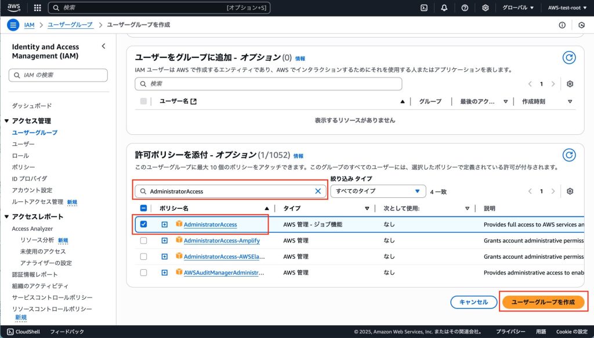
Task: Click the hexagon icon at far right of breadcrumb bar
Action: point(581,25)
